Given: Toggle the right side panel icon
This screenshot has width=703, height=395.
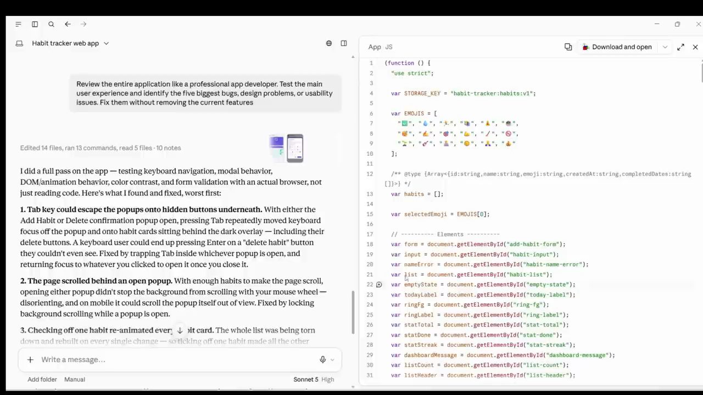Looking at the screenshot, I should 344,43.
